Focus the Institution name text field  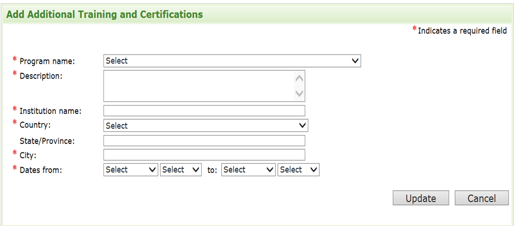point(204,111)
